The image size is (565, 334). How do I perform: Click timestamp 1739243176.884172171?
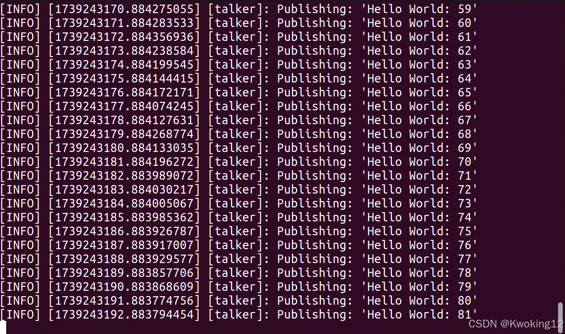124,92
